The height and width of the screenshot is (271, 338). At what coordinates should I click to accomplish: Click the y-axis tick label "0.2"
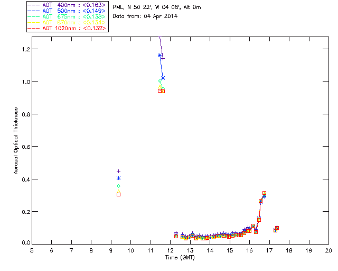[26, 212]
